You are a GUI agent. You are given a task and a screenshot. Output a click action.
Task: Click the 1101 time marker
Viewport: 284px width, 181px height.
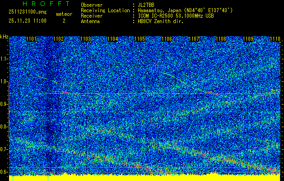click(32, 39)
